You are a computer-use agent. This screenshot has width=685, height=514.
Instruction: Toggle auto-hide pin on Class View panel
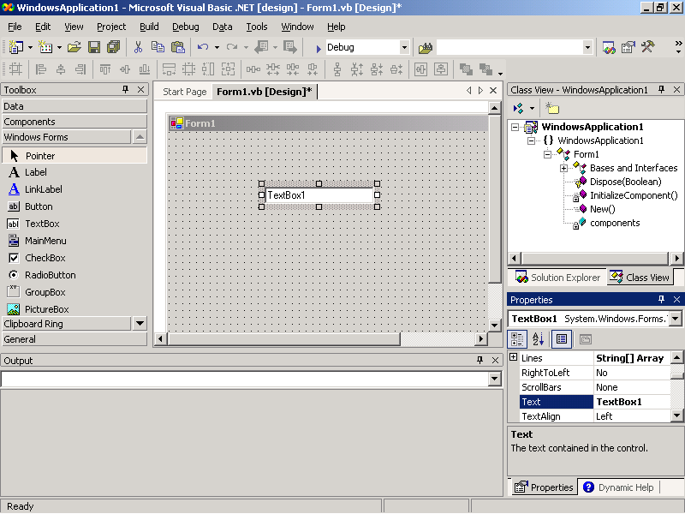pos(661,89)
